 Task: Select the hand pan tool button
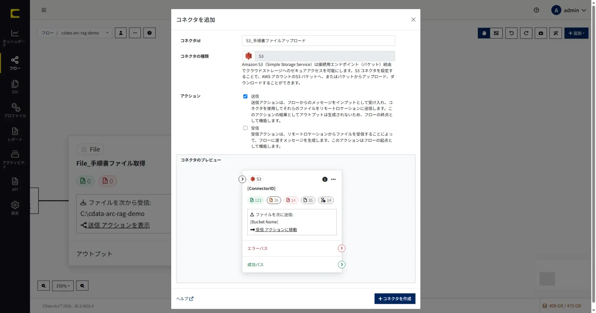[484, 33]
